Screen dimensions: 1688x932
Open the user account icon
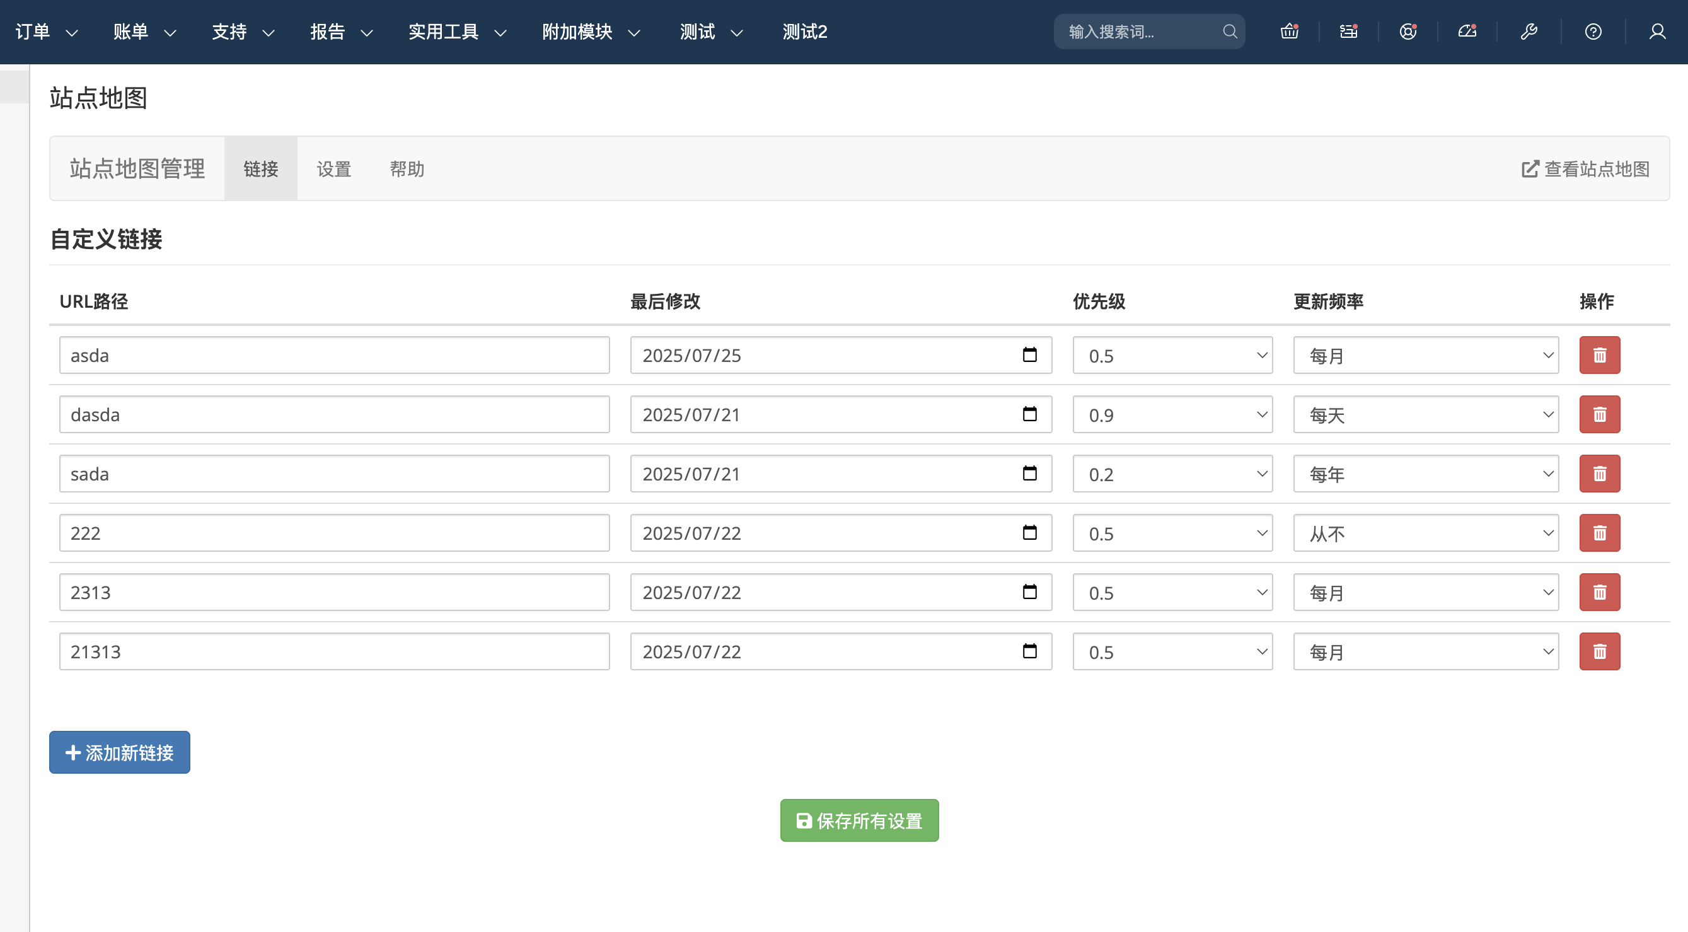pyautogui.click(x=1656, y=31)
